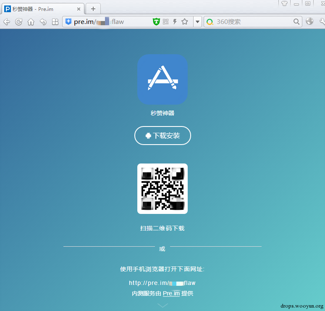325x311 pixels.
Task: Open the shirt skin icon in title bar
Action: coord(284,3)
